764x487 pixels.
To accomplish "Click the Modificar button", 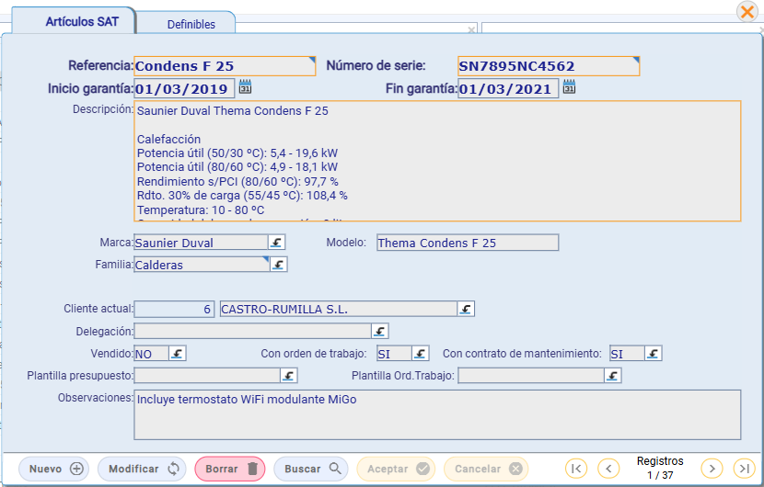I will pos(142,469).
